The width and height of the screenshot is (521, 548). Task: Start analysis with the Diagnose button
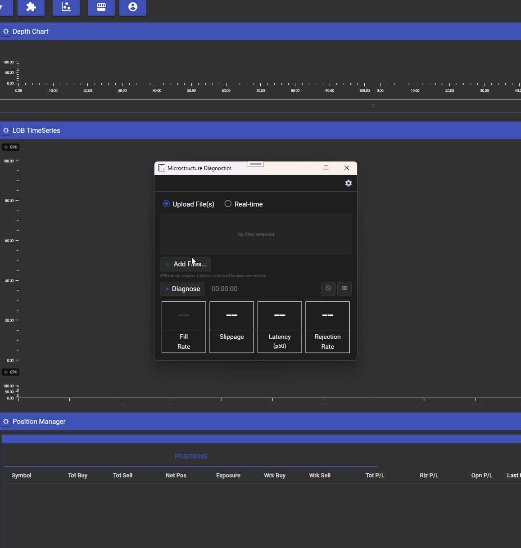point(182,289)
